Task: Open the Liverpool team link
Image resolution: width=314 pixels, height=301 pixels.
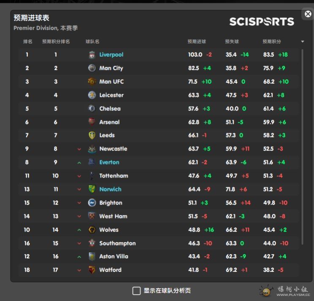Action: tap(111, 55)
